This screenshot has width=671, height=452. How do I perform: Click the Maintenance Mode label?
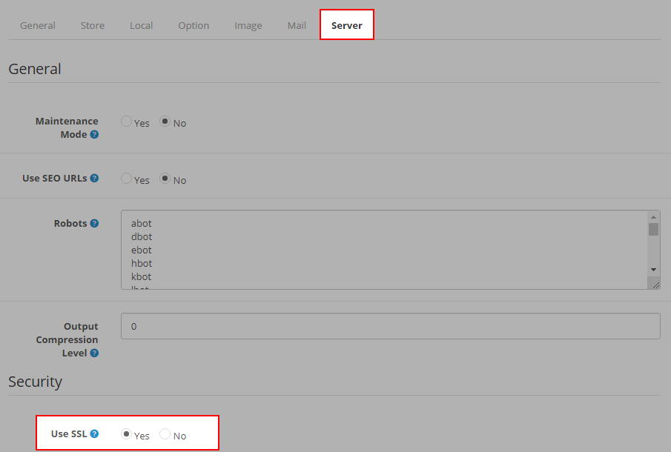click(67, 127)
